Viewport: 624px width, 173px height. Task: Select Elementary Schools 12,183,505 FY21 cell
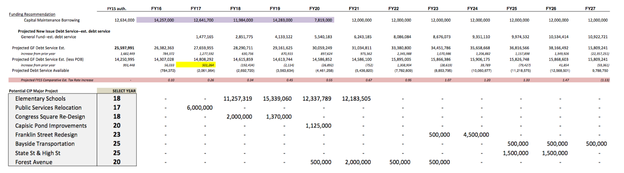[x=356, y=99]
